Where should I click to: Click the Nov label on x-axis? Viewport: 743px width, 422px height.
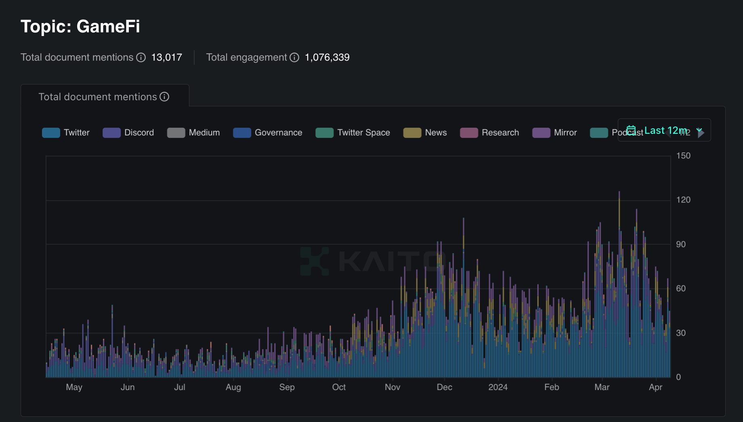[392, 387]
